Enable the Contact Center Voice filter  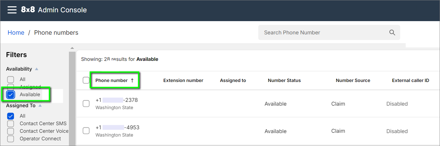coord(11,131)
